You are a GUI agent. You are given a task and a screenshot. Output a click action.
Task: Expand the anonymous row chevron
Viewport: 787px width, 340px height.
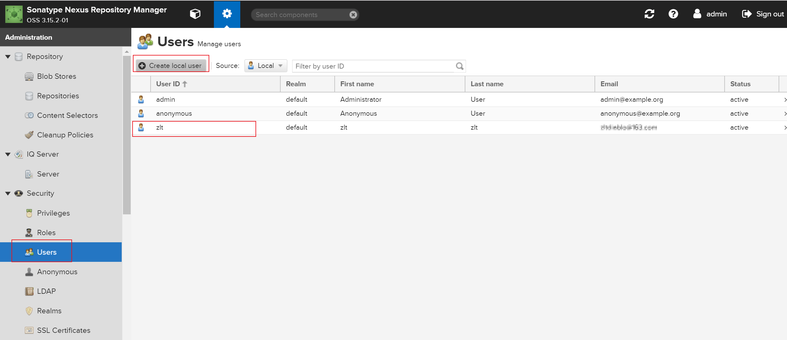coord(785,114)
